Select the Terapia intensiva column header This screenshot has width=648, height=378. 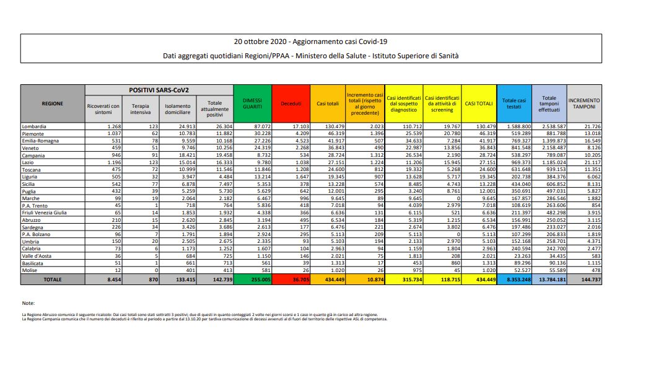(140, 109)
